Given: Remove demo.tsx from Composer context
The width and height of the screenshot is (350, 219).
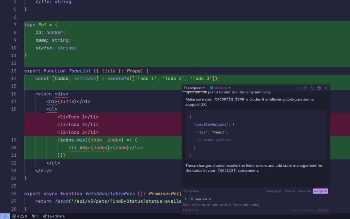Looking at the screenshot, I should [210, 199].
